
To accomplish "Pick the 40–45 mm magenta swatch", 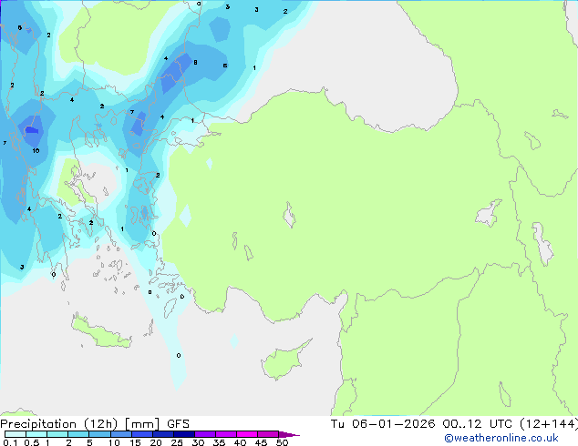I will pyautogui.click(x=247, y=434).
